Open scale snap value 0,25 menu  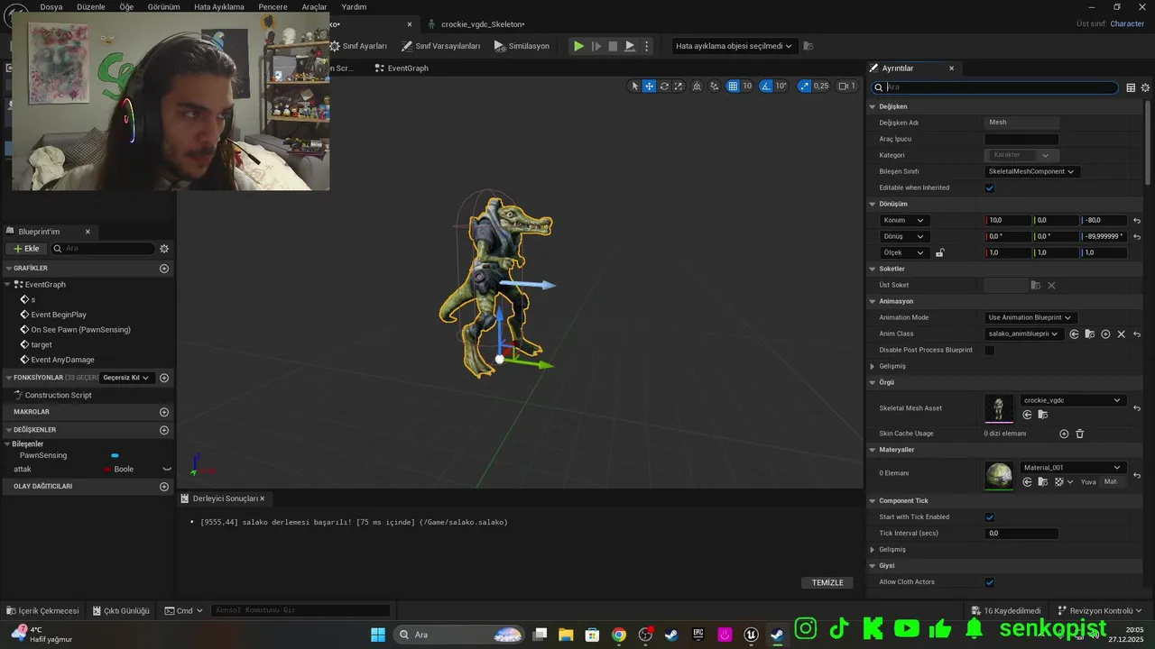click(821, 87)
